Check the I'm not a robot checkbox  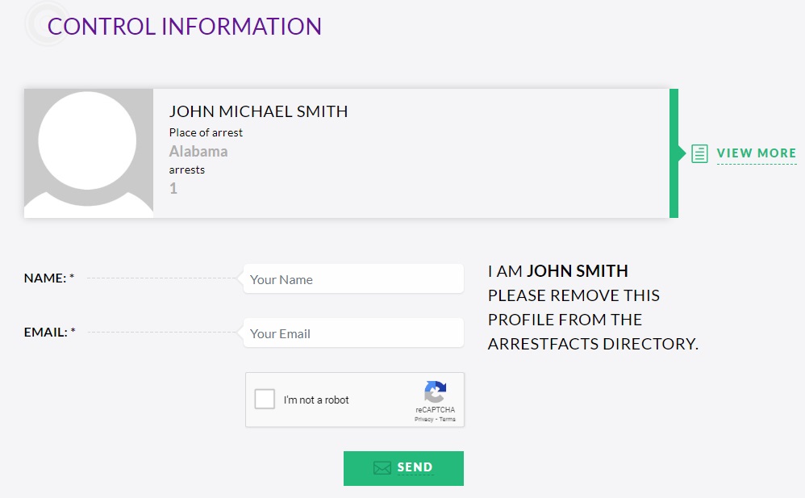[x=264, y=399]
